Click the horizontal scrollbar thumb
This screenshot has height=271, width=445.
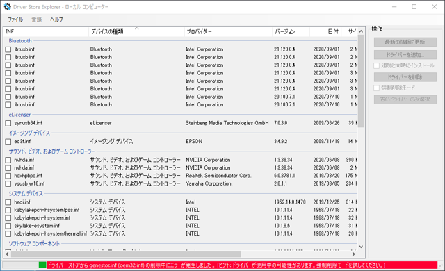[126, 254]
